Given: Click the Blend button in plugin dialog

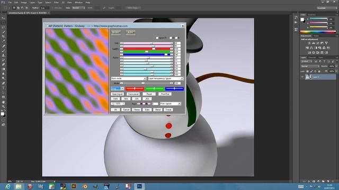Looking at the screenshot, I should click(x=158, y=110).
